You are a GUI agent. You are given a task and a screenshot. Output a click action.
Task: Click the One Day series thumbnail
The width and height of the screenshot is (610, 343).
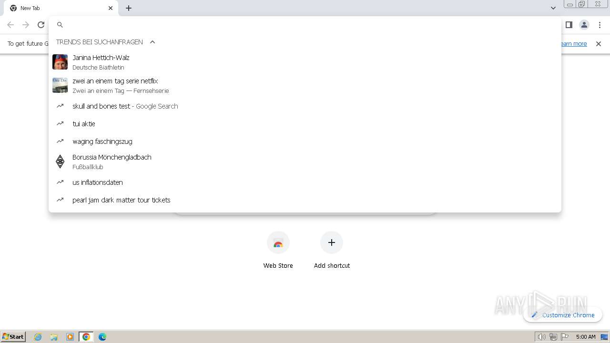tap(60, 85)
